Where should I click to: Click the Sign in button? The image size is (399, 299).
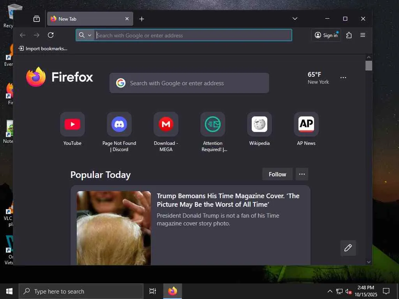click(326, 35)
